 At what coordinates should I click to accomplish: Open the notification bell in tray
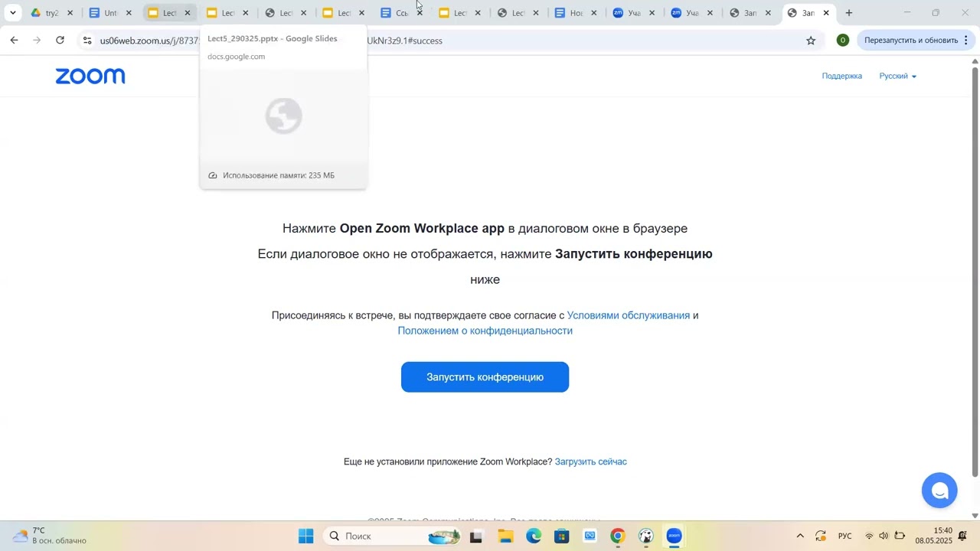click(963, 536)
